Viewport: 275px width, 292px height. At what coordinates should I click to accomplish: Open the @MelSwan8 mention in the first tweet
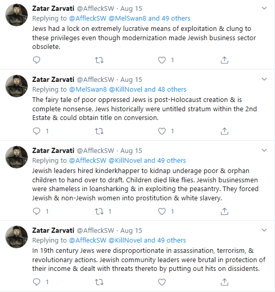tap(127, 18)
